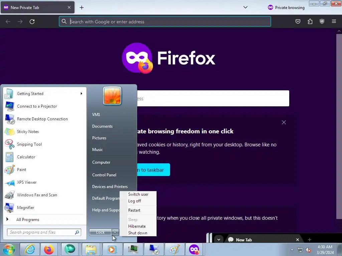The image size is (342, 256).
Task: Click the page's white search box
Action: coord(213,98)
